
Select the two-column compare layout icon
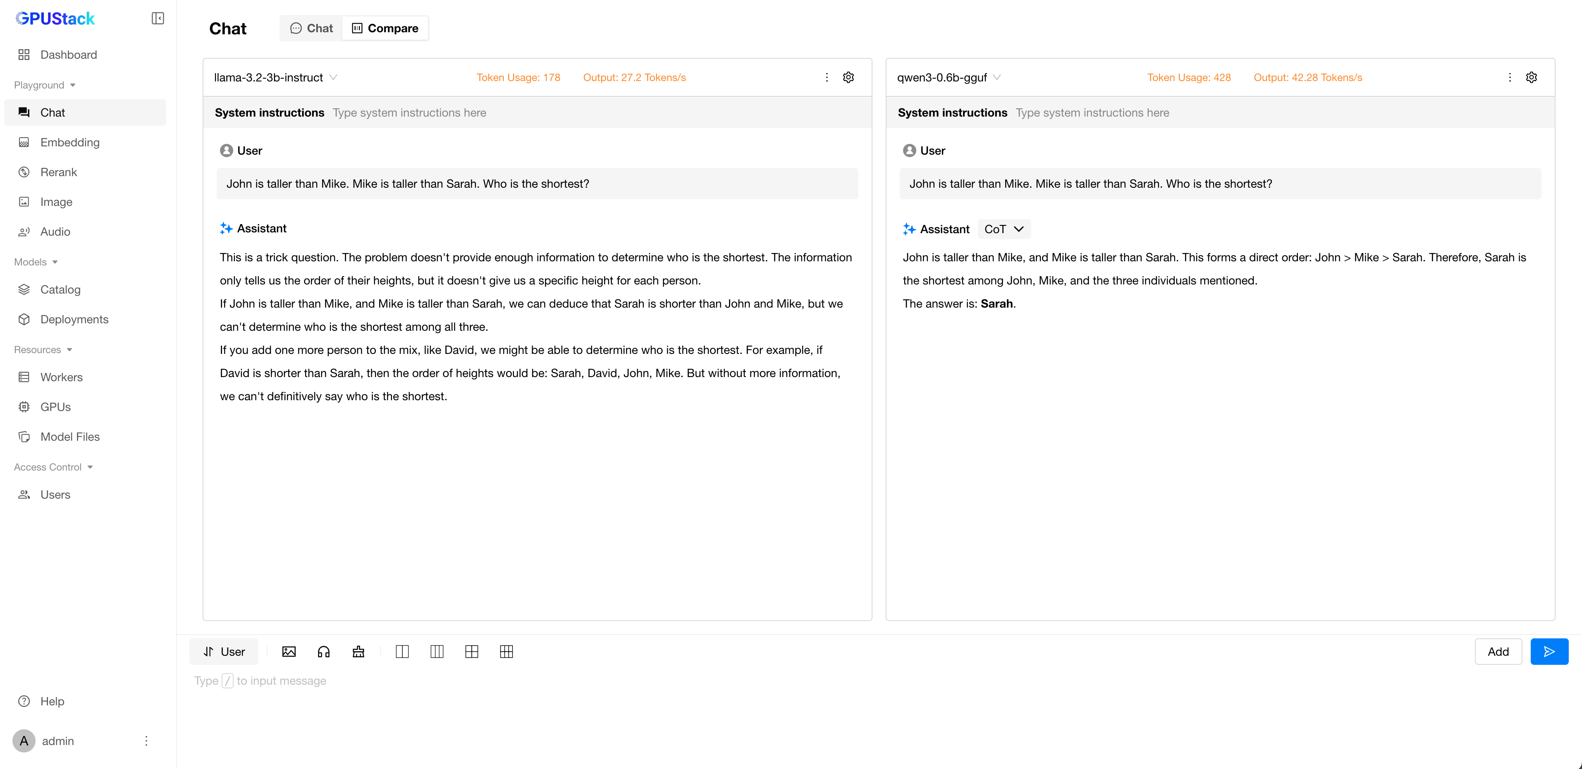tap(402, 652)
